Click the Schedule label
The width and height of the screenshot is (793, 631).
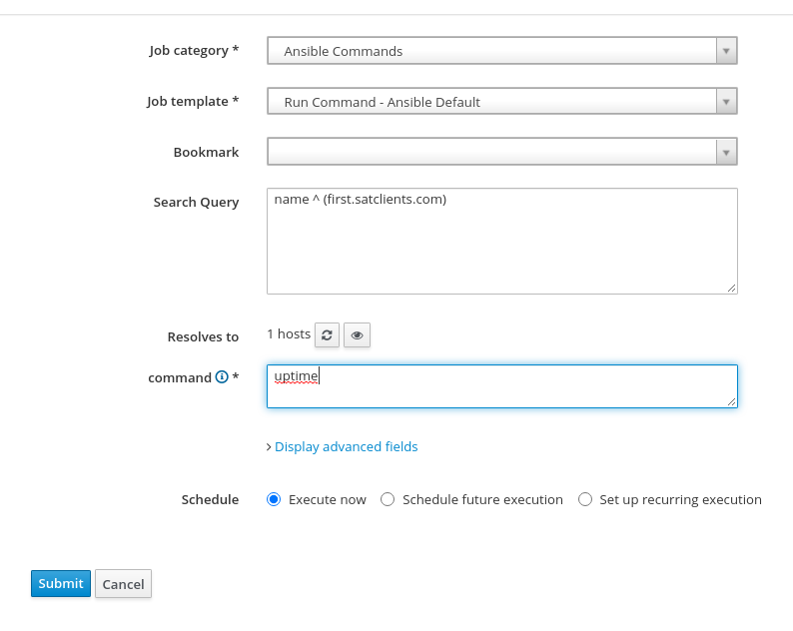click(x=210, y=499)
